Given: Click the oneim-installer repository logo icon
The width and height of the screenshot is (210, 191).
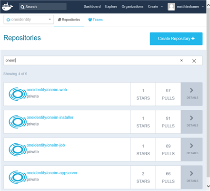Looking at the screenshot, I should (x=17, y=122).
